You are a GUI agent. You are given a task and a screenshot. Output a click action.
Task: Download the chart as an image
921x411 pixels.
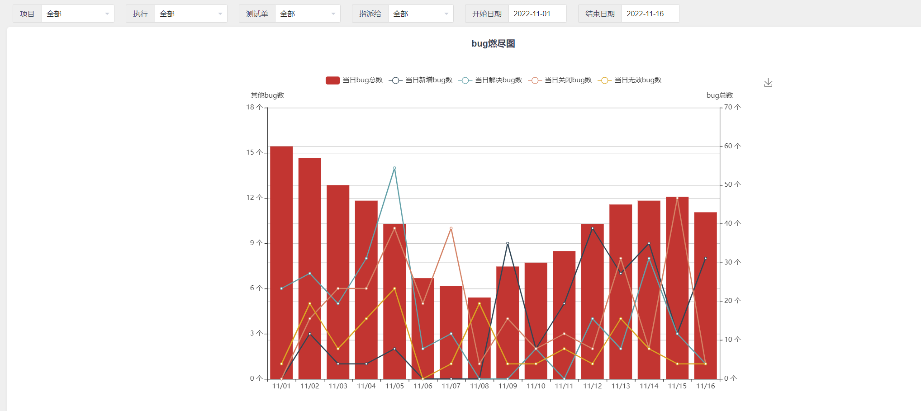coord(768,83)
